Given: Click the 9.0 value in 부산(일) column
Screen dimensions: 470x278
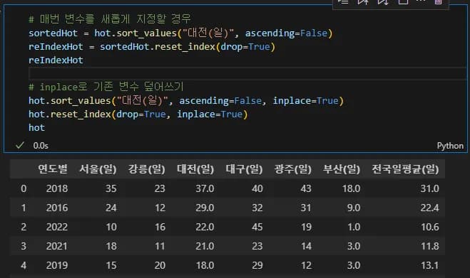Looking at the screenshot, I should [x=354, y=208].
